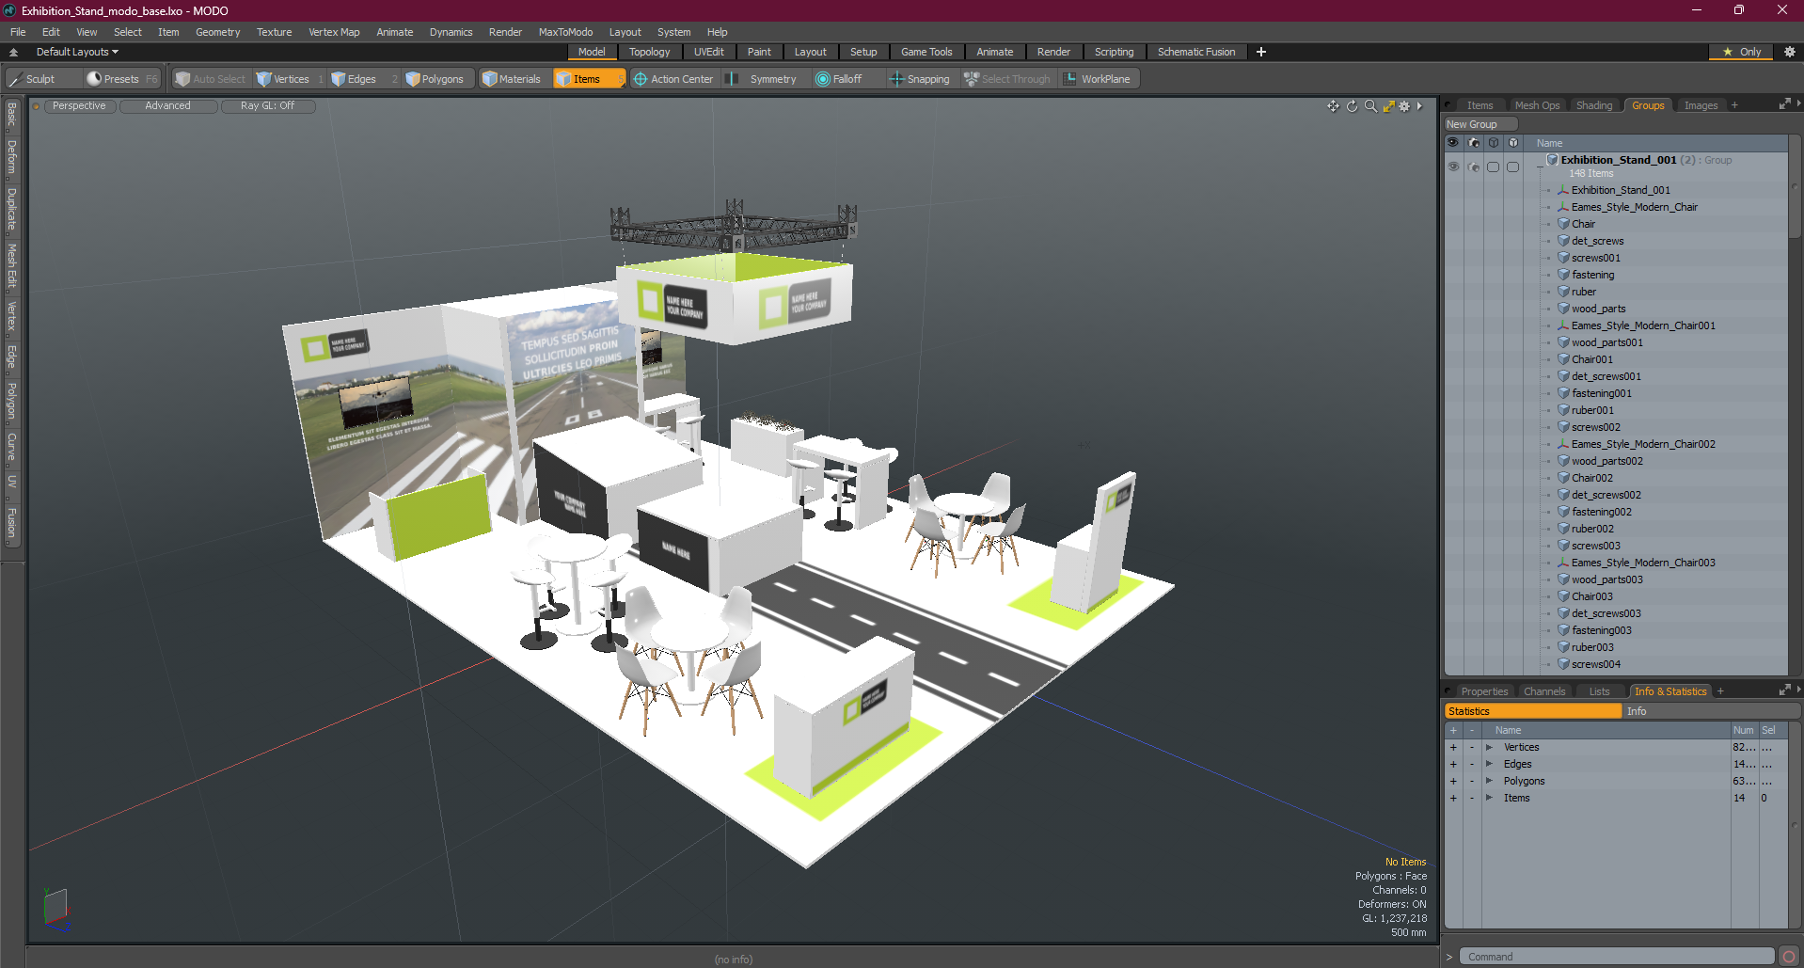Click the home icon beside Default Layouts

[x=13, y=52]
